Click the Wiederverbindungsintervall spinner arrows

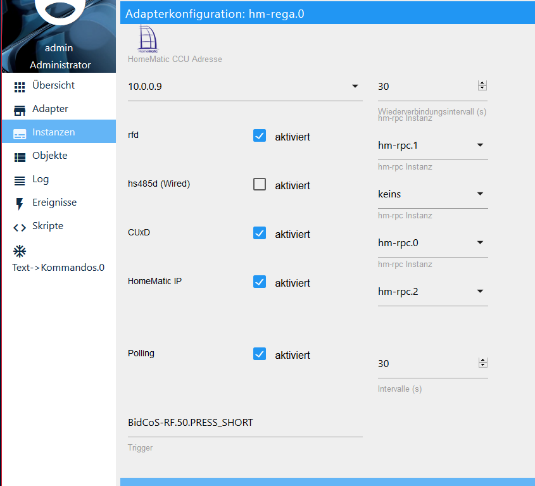(482, 85)
